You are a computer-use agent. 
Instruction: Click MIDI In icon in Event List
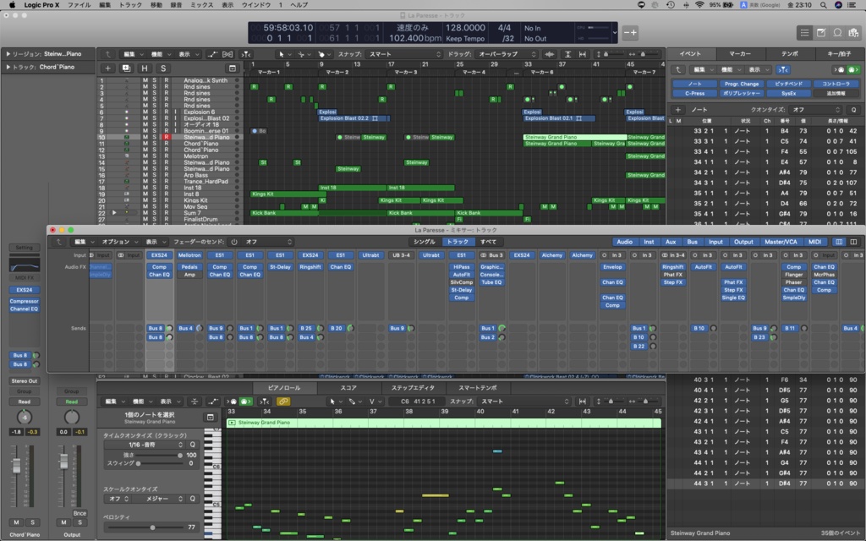[x=840, y=69]
